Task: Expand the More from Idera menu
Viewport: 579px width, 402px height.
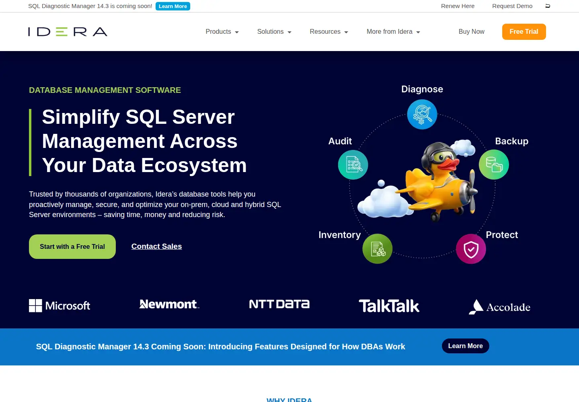Action: pyautogui.click(x=393, y=32)
